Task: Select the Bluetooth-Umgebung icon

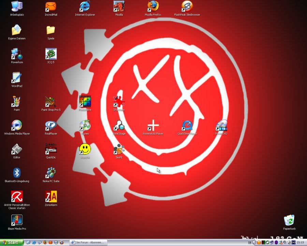Action: [x=17, y=173]
